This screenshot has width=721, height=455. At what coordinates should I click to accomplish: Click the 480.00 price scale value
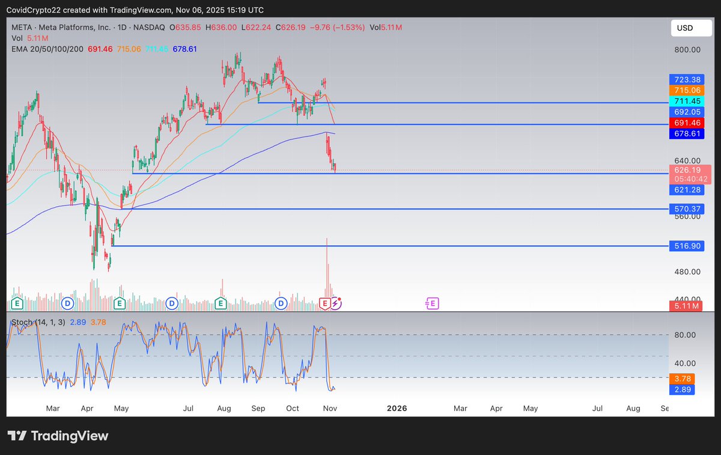687,272
